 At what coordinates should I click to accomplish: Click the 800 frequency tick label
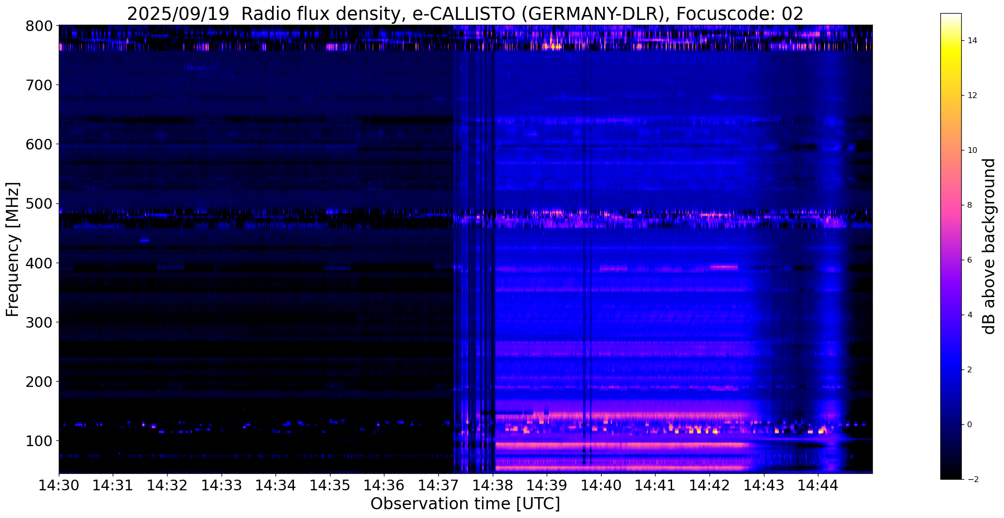point(39,26)
